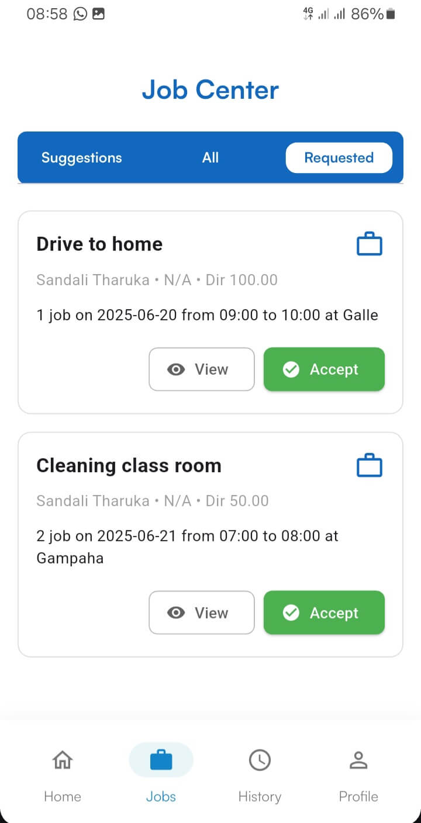Tap the WhatsApp notification icon in status bar

(80, 14)
